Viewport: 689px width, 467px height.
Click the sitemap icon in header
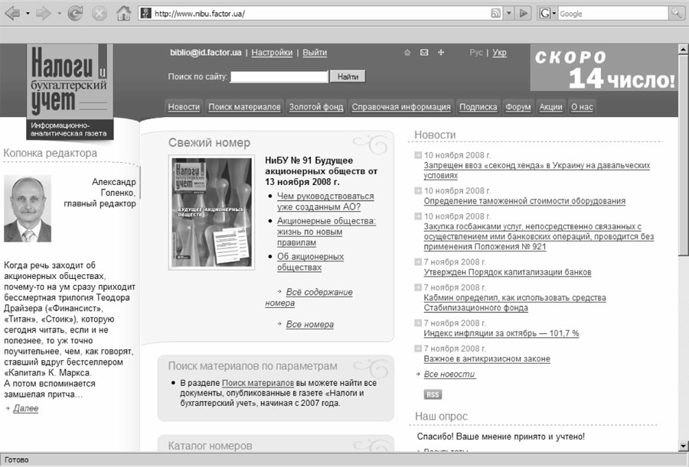(441, 53)
